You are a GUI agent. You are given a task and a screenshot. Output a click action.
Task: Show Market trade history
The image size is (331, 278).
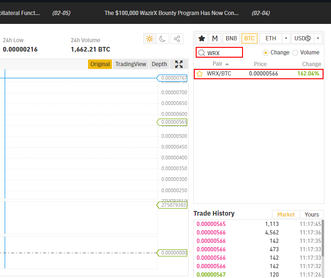[x=286, y=214]
